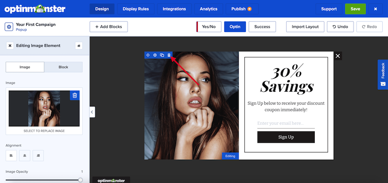Click the Sign Up button in popup
Image resolution: width=388 pixels, height=183 pixels.
tap(286, 137)
